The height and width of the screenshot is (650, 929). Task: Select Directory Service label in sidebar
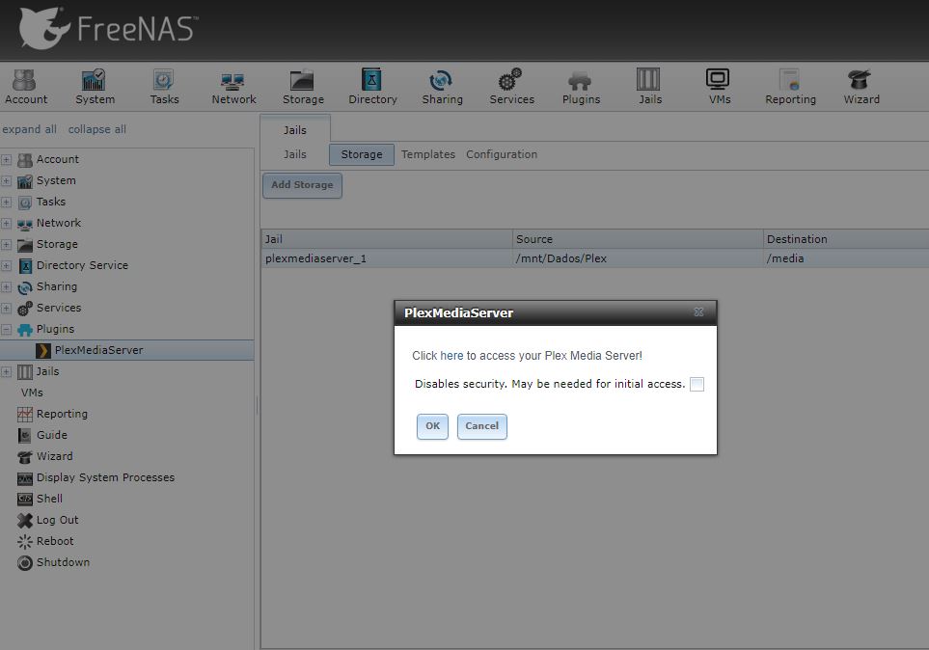(82, 265)
